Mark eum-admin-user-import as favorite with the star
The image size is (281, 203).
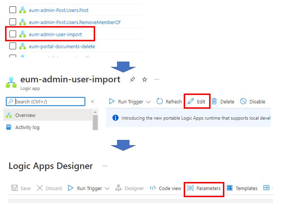(144, 79)
